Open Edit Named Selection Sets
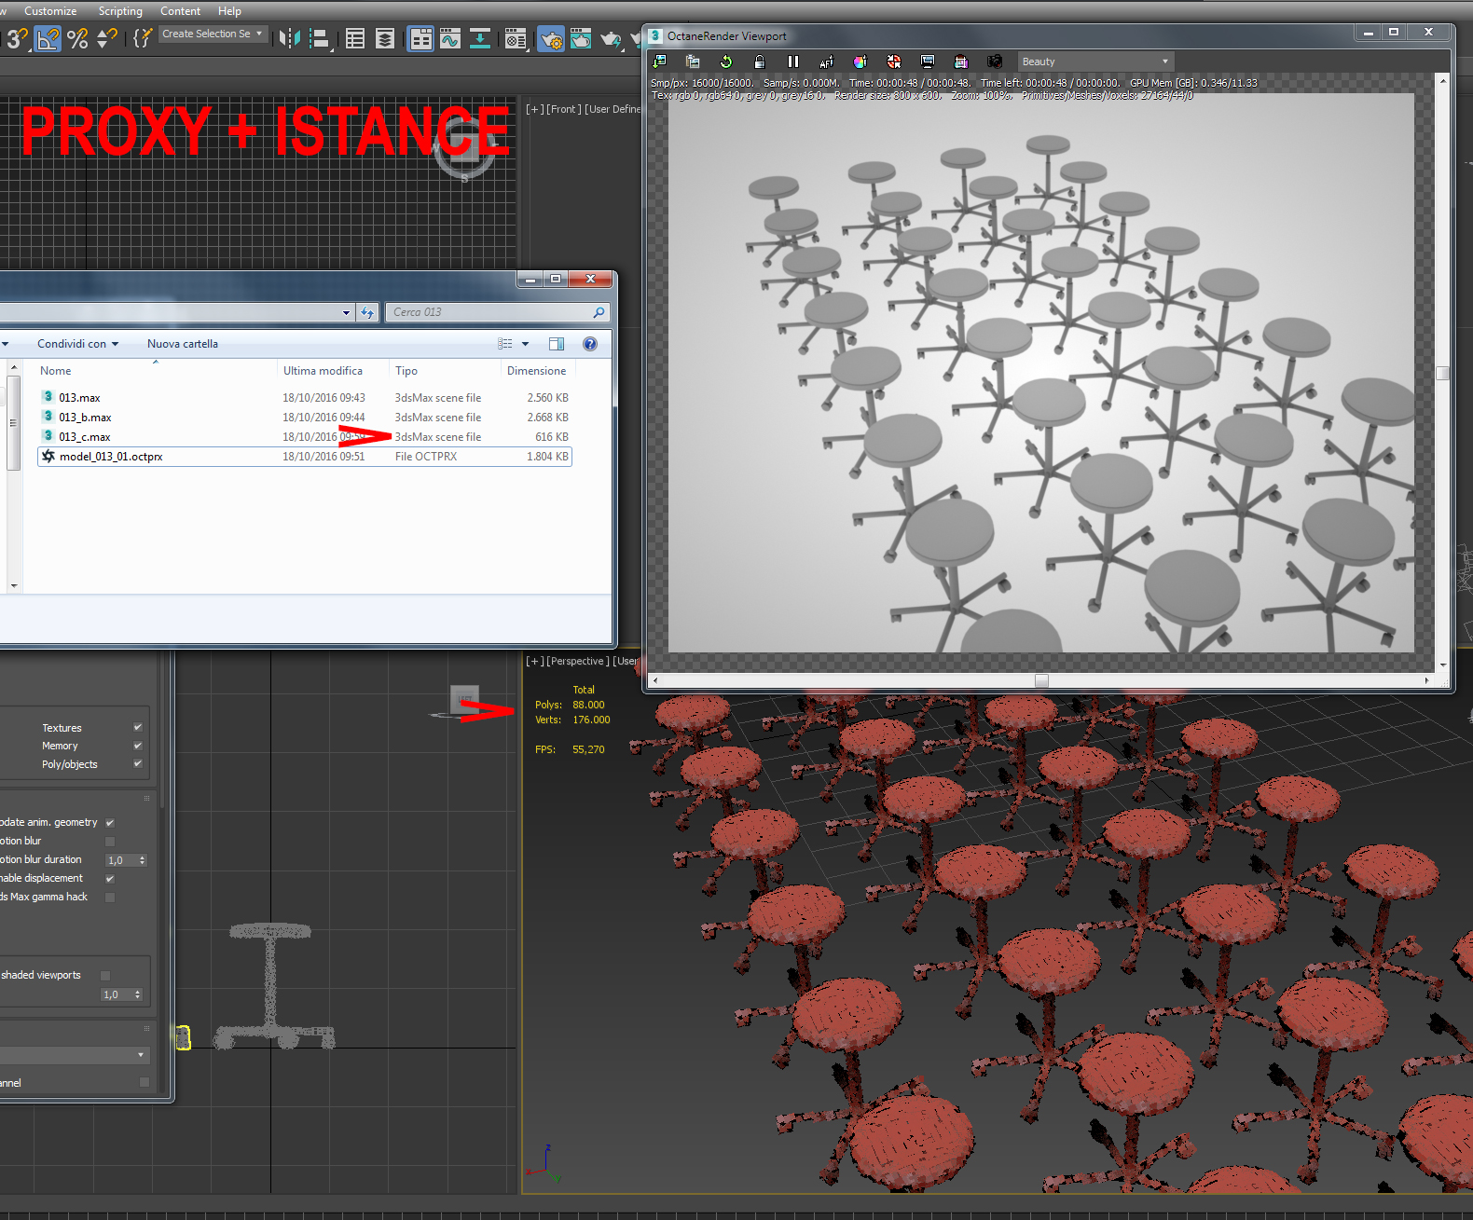The image size is (1473, 1220). [142, 38]
